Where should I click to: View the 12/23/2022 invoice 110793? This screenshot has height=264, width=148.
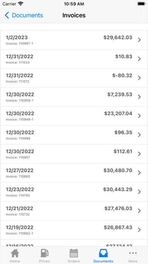click(74, 192)
